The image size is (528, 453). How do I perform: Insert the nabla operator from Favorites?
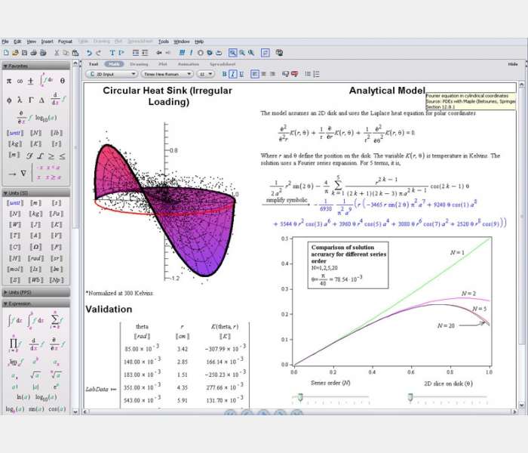[23, 172]
